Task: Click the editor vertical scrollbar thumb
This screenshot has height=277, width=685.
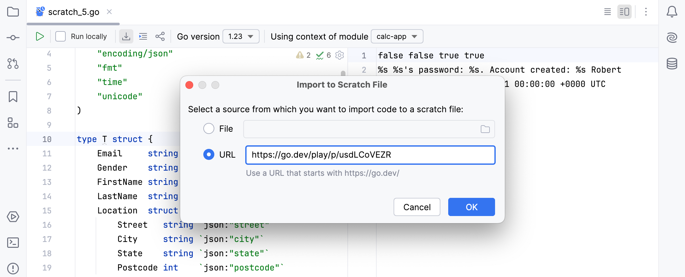Action: (343, 73)
